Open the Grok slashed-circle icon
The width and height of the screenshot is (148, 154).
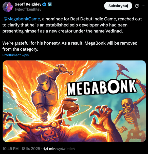pyautogui.click(x=137, y=6)
